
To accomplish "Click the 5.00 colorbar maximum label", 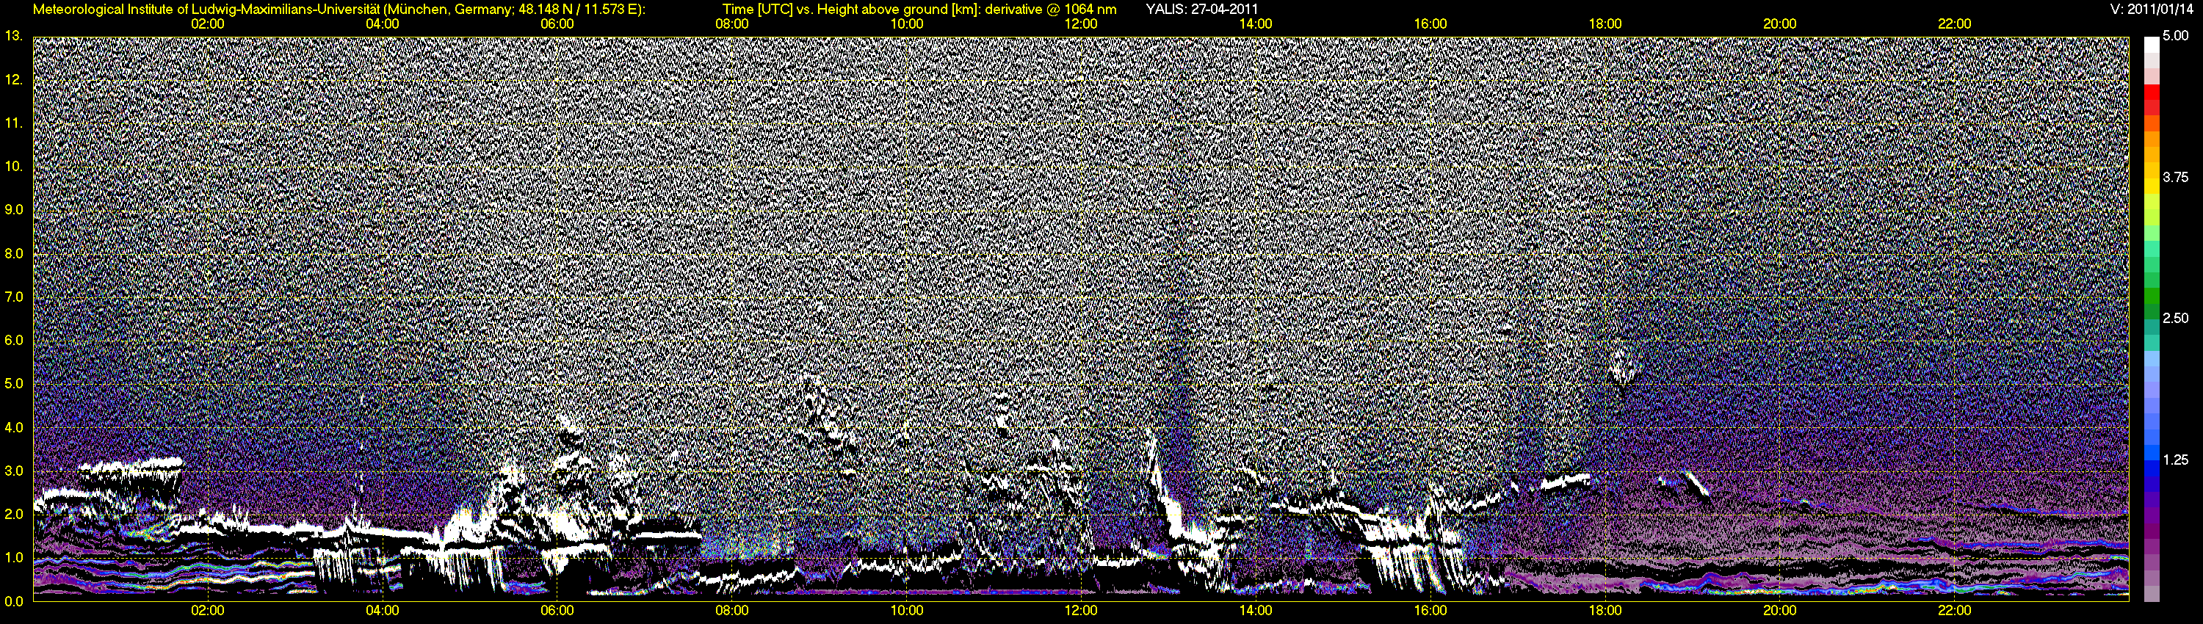I will [x=2176, y=36].
